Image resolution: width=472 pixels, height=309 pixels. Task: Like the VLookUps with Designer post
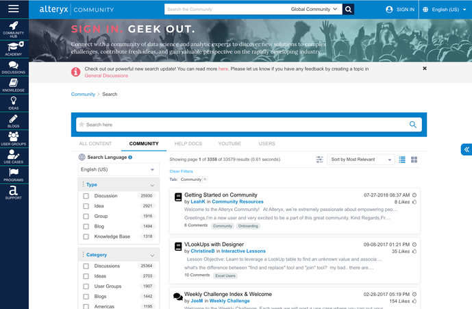(x=414, y=251)
